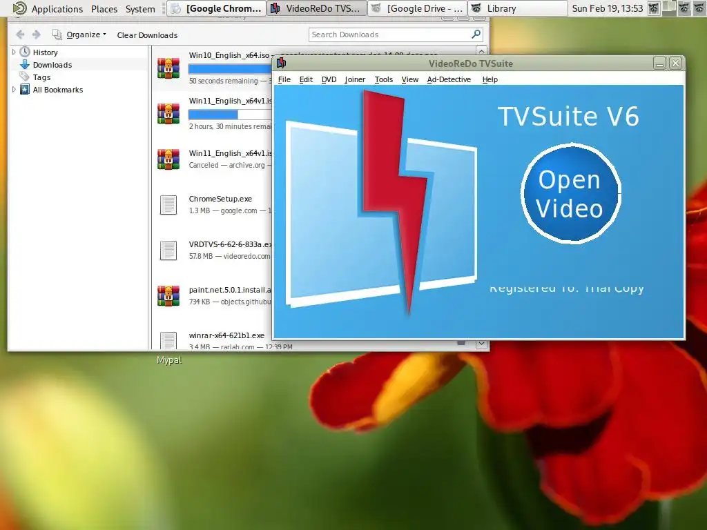The image size is (707, 530).
Task: Click the winrar-x64-621b1.exe file icon
Action: tap(168, 341)
